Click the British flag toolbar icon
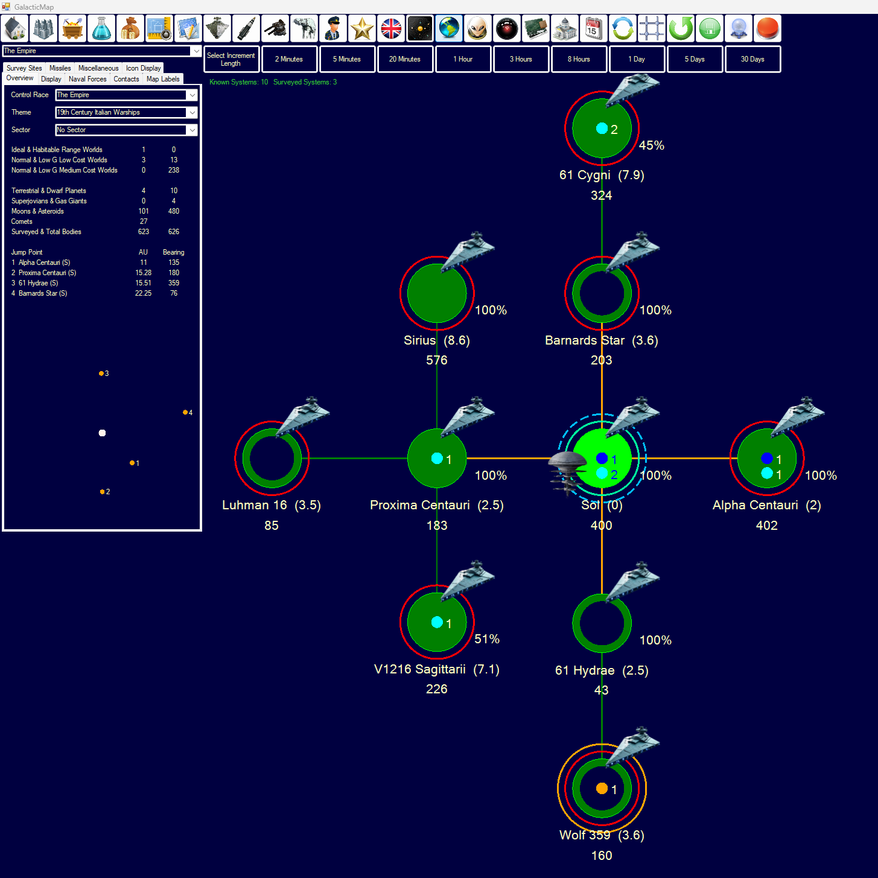Screen dimensions: 878x878 pos(391,28)
